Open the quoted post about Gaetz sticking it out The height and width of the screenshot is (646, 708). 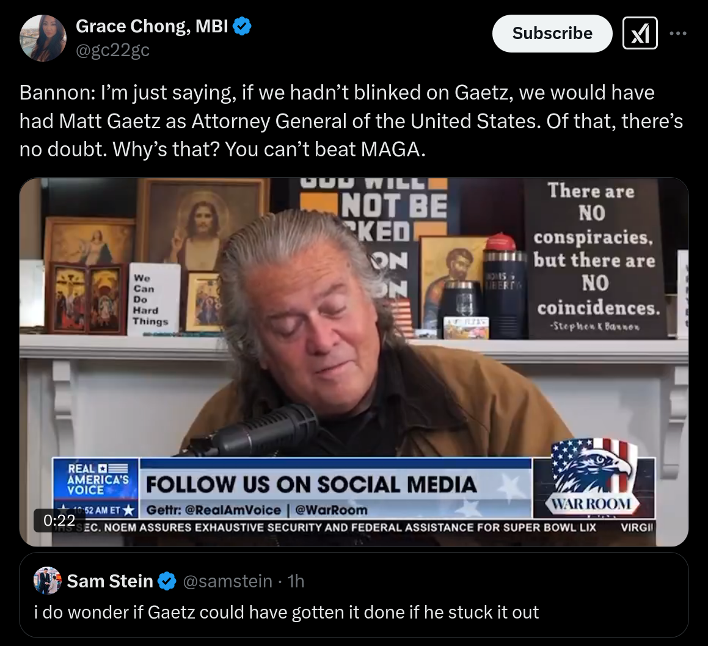(354, 595)
